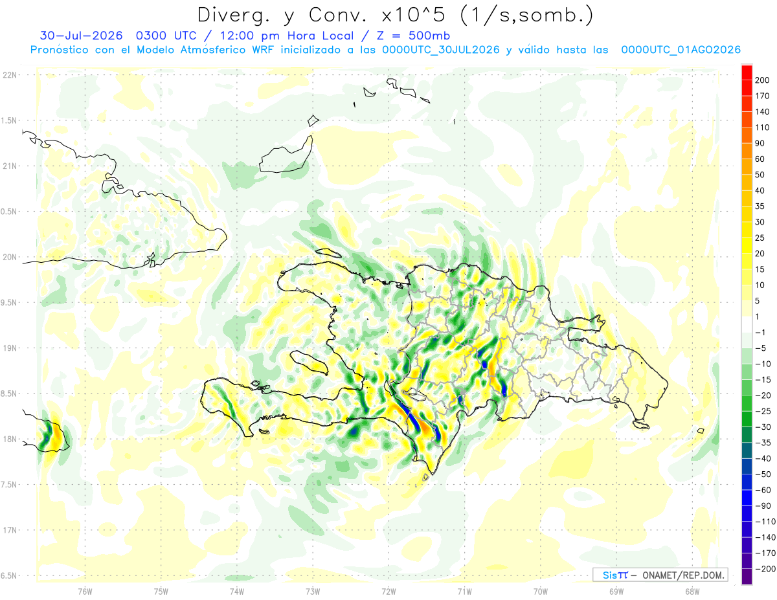Click the '19N' latitude label
Image resolution: width=777 pixels, height=600 pixels.
[x=10, y=348]
